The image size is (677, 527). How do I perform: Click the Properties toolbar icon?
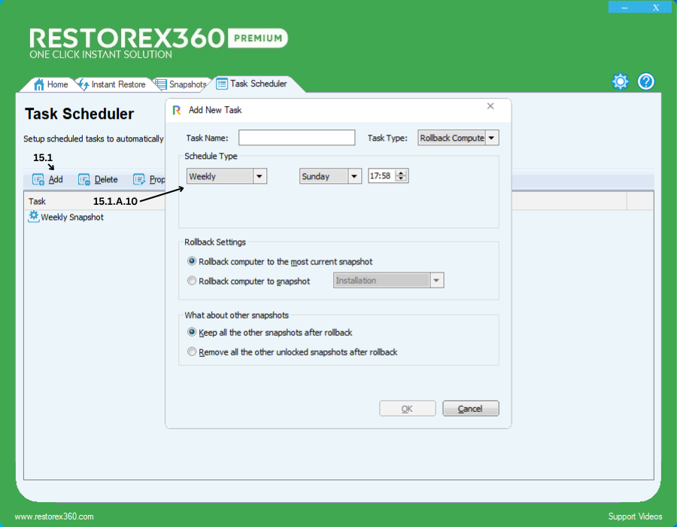tap(139, 180)
